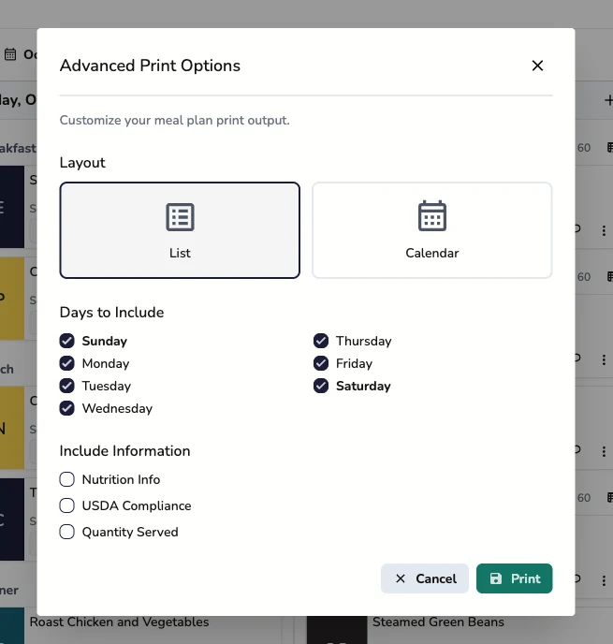Click the calendar icon behind the dialog
Image resolution: width=613 pixels, height=644 pixels.
coord(10,54)
